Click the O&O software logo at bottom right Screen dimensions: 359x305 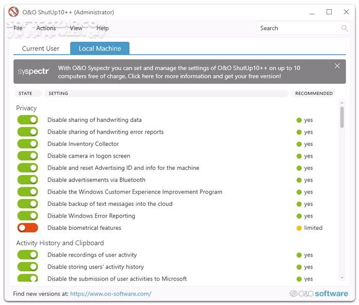[x=318, y=294]
